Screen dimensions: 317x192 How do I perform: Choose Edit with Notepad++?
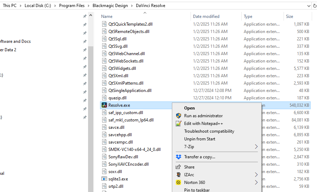click(203, 124)
